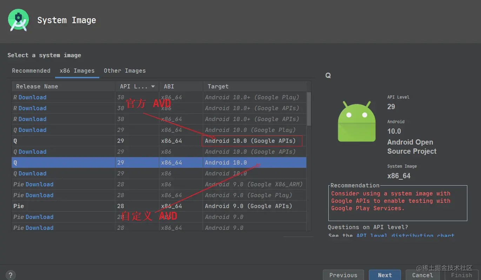Screen dimensions: 481x280
Task: Switch to the x86 Images tab
Action: (77, 71)
